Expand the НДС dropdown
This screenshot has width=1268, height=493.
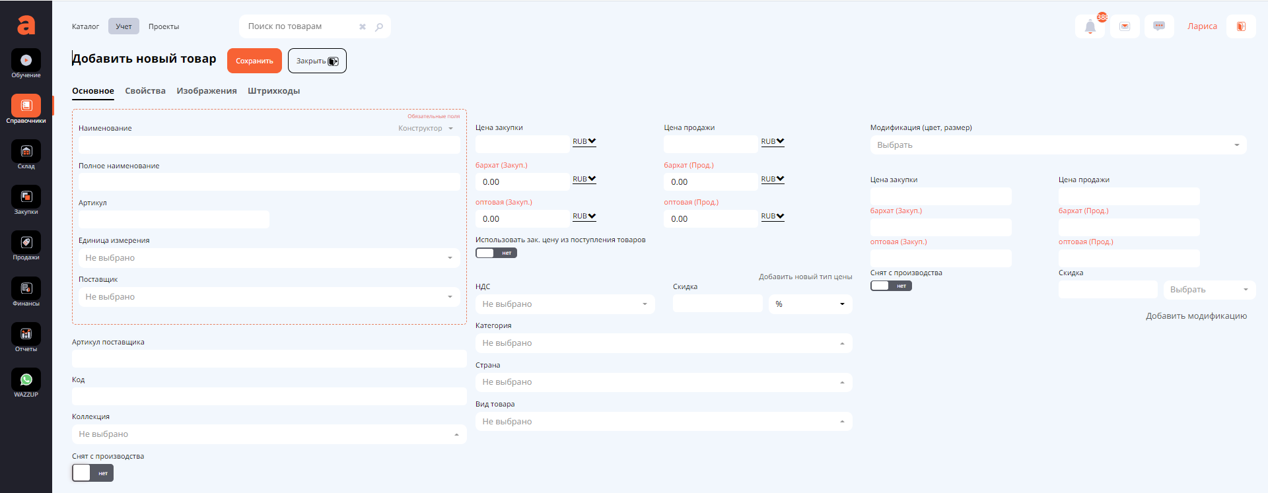tap(565, 304)
